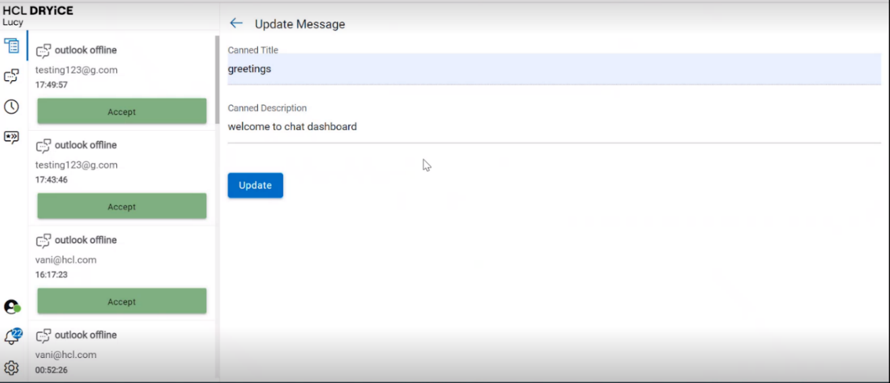Viewport: 890px width, 383px height.
Task: Click testing123@g.com above 17:43:46
Action: 76,165
